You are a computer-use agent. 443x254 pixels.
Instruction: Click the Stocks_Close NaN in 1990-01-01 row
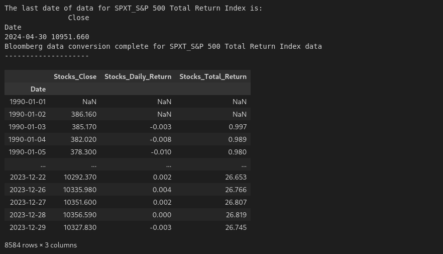[89, 102]
